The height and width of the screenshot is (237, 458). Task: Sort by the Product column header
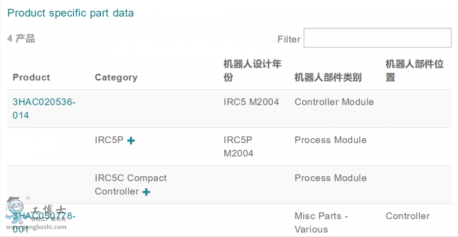pyautogui.click(x=32, y=78)
